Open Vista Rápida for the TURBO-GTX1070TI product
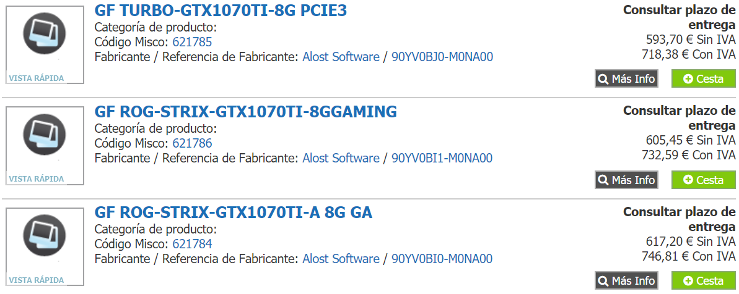The image size is (739, 294). pos(37,78)
